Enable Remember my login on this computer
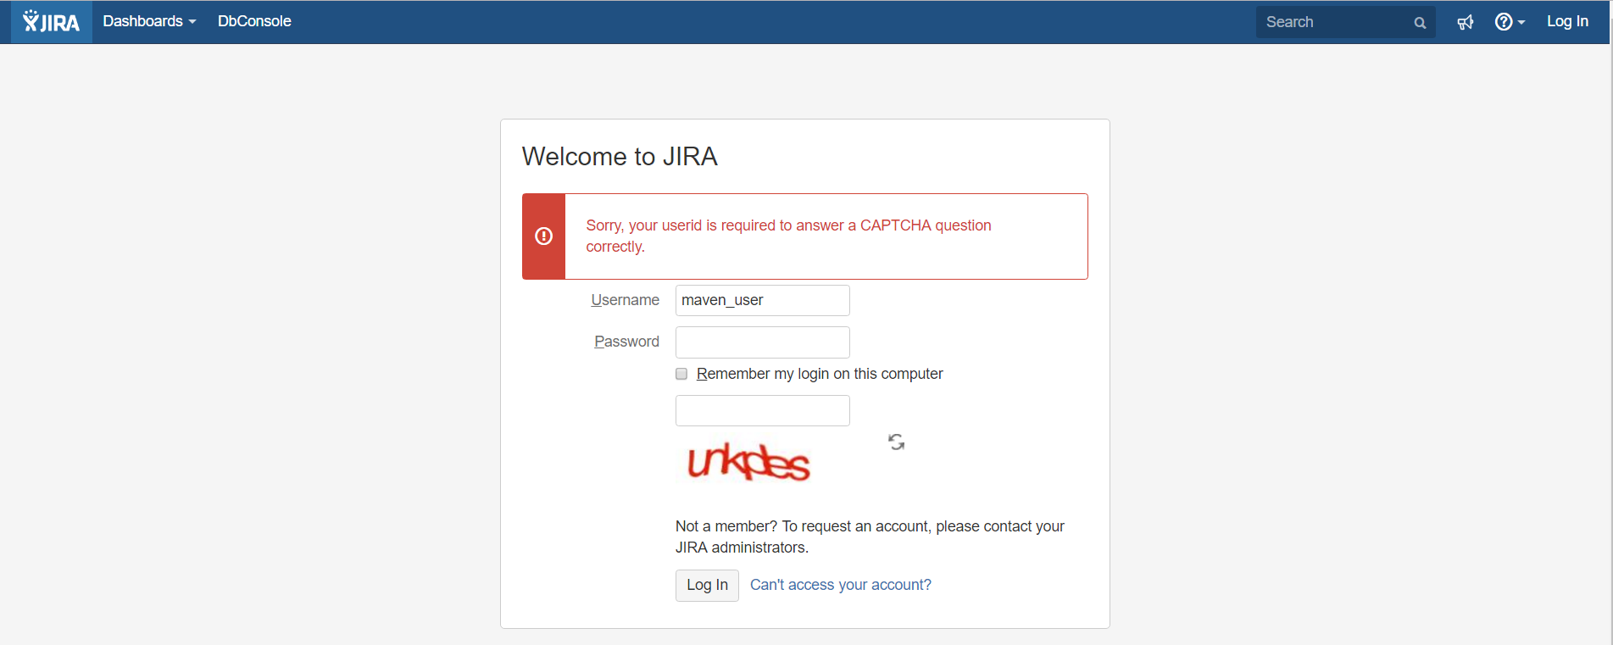1613x645 pixels. [x=681, y=374]
